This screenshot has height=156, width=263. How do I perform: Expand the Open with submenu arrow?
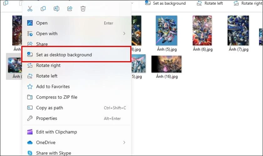[x=124, y=33]
